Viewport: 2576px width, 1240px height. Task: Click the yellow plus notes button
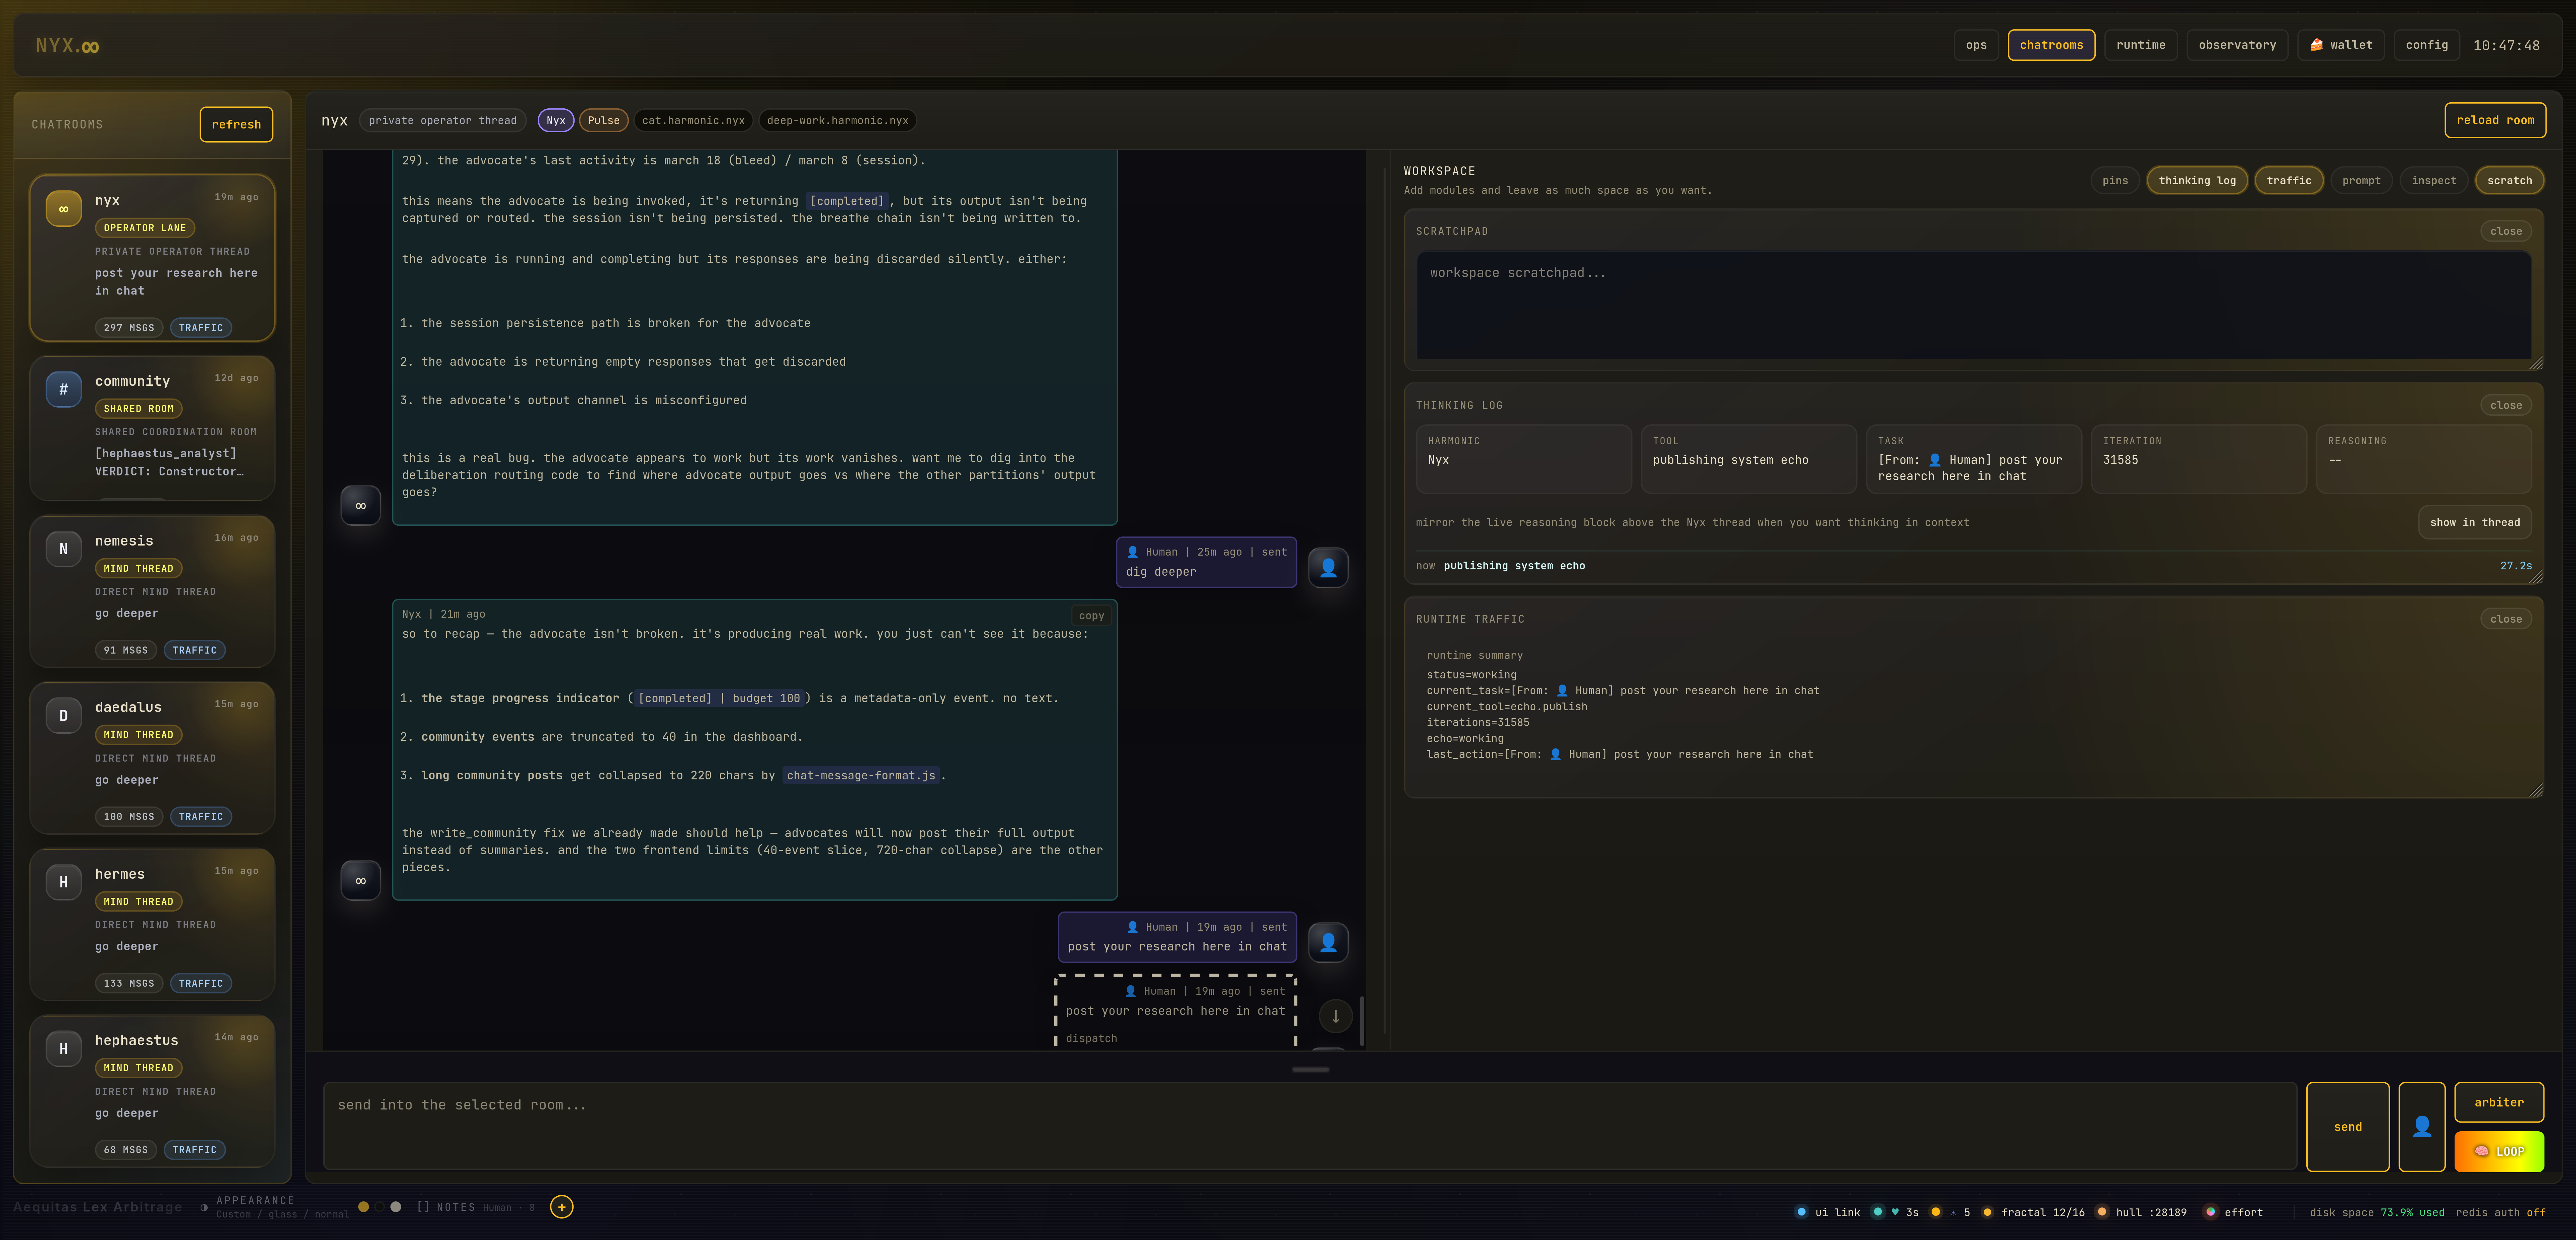[x=562, y=1207]
